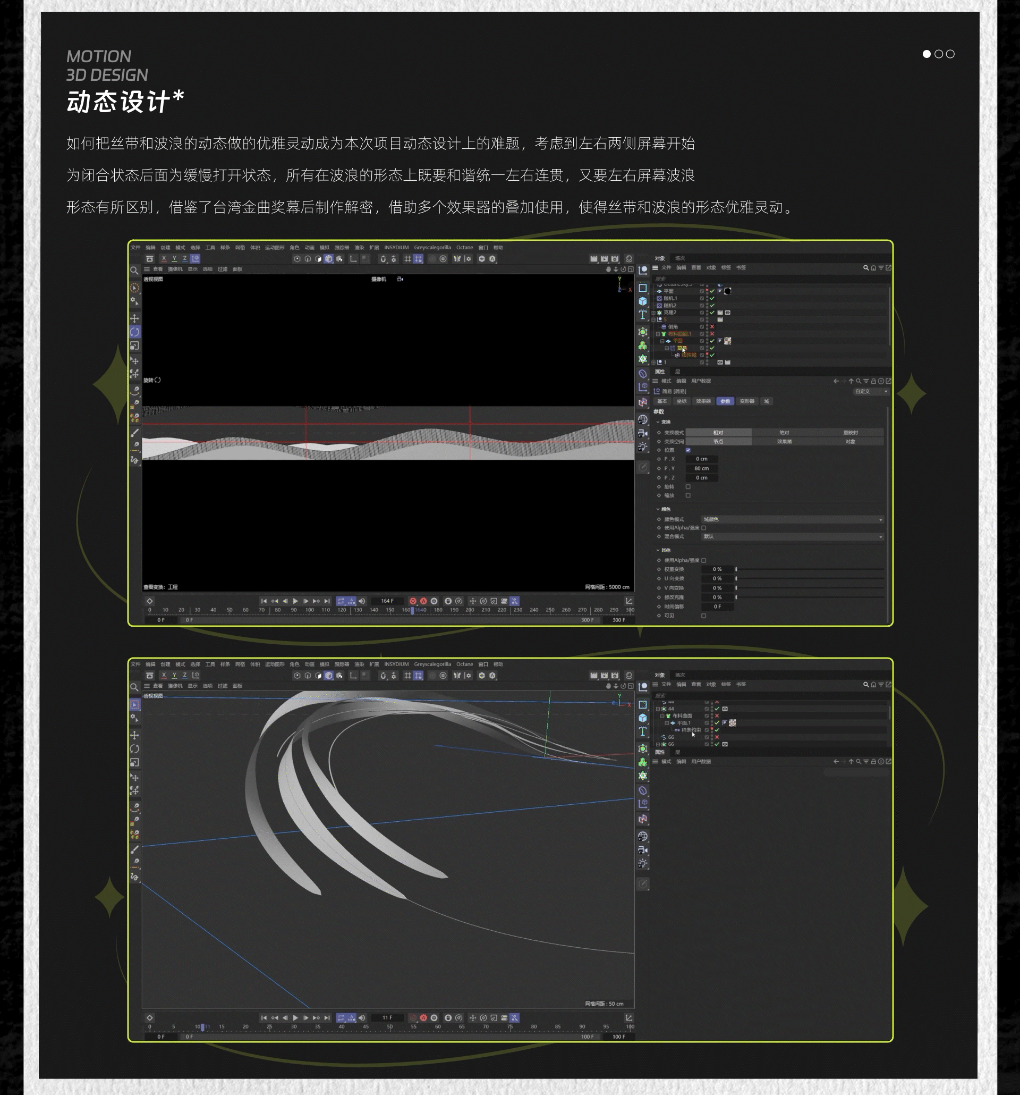The image size is (1020, 1095).
Task: Enable the 可见 checkbox
Action: pyautogui.click(x=703, y=616)
